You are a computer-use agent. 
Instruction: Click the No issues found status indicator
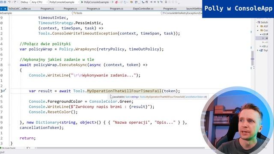(8, 148)
